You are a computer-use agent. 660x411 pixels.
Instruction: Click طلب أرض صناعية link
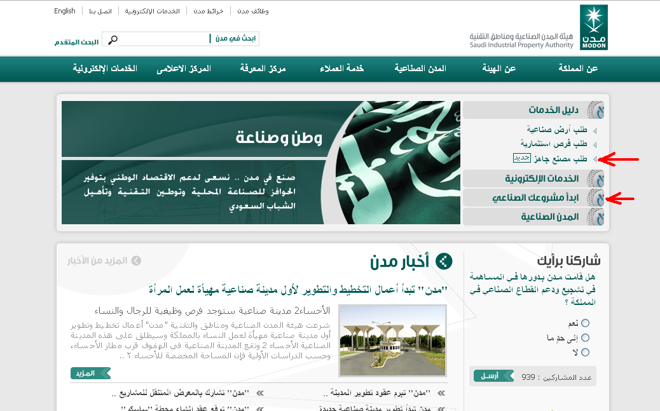pos(557,129)
